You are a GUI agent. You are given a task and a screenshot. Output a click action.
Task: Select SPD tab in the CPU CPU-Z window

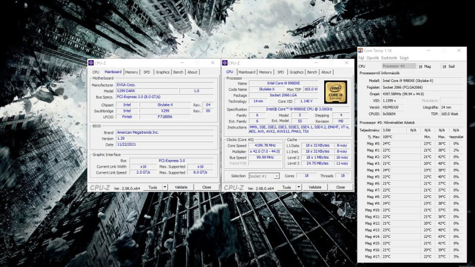280,72
